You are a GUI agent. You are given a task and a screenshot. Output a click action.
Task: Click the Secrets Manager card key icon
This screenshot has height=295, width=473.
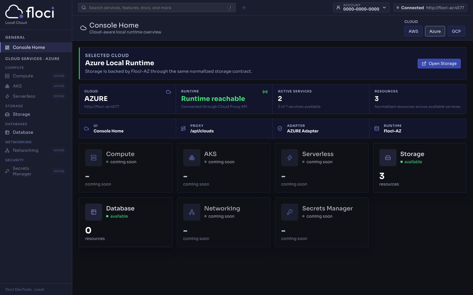(x=290, y=212)
